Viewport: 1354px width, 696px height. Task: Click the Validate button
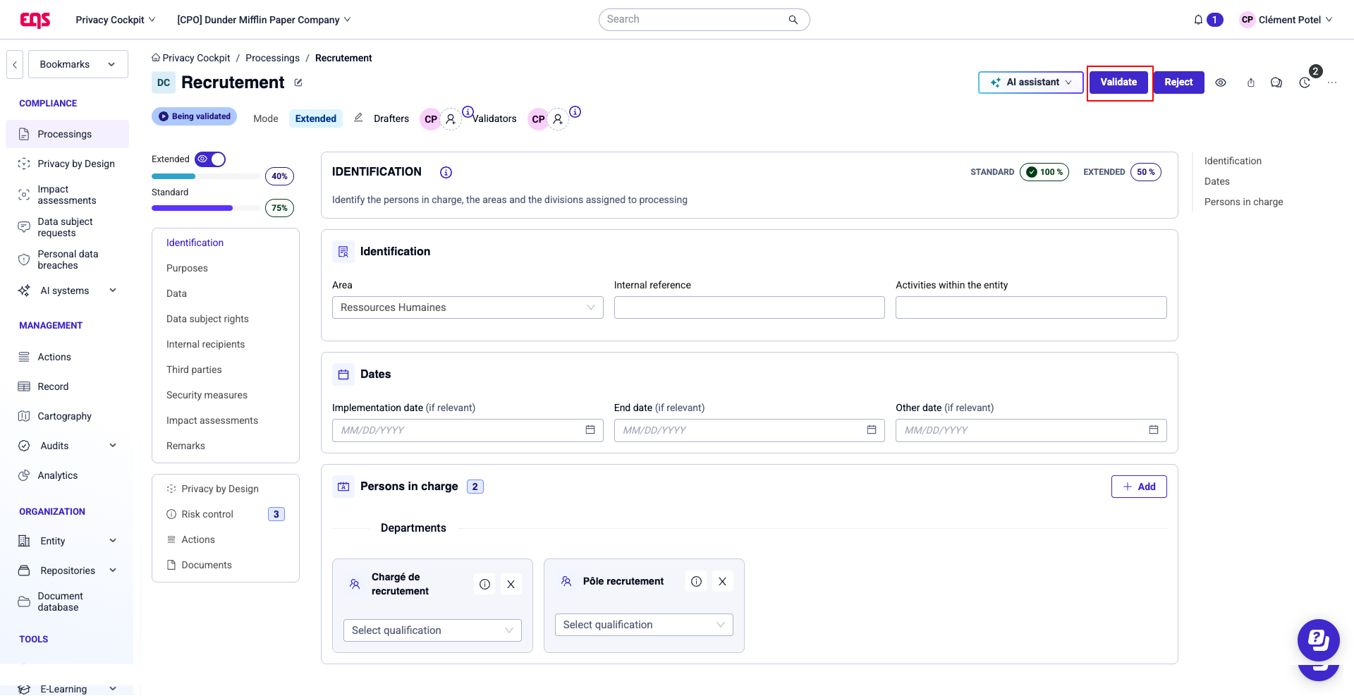1118,83
